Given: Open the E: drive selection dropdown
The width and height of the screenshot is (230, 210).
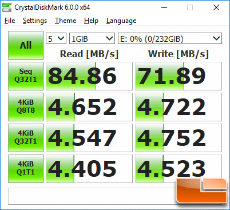Looking at the screenshot, I should 170,38.
